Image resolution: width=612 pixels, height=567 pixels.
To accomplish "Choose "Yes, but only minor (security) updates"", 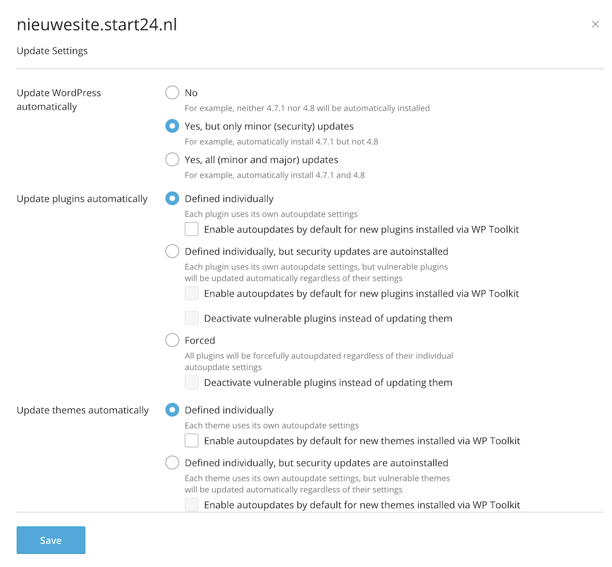I will pyautogui.click(x=172, y=126).
